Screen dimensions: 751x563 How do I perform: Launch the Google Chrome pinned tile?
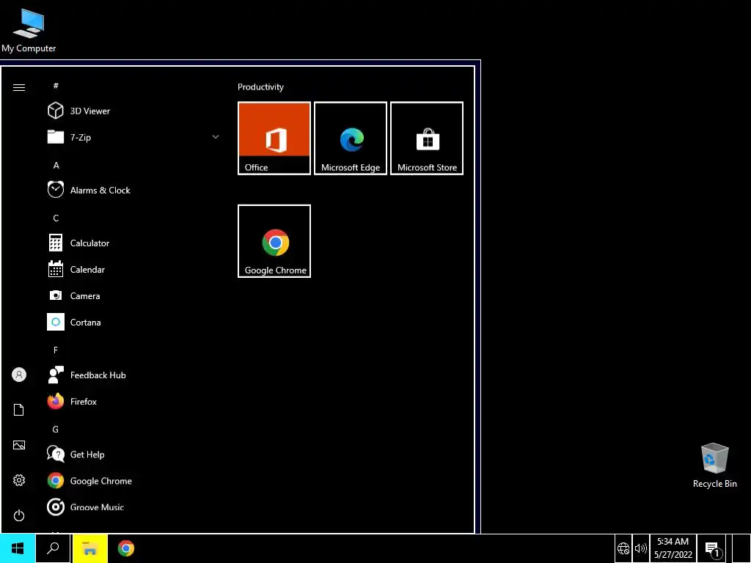point(274,240)
